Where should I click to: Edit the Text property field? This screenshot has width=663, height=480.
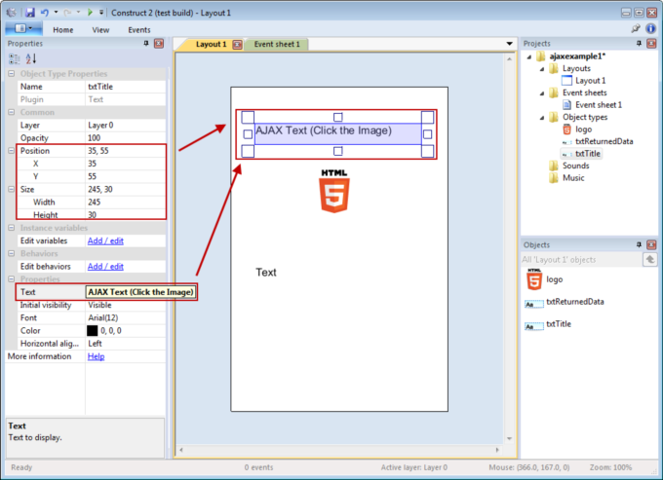tap(140, 292)
